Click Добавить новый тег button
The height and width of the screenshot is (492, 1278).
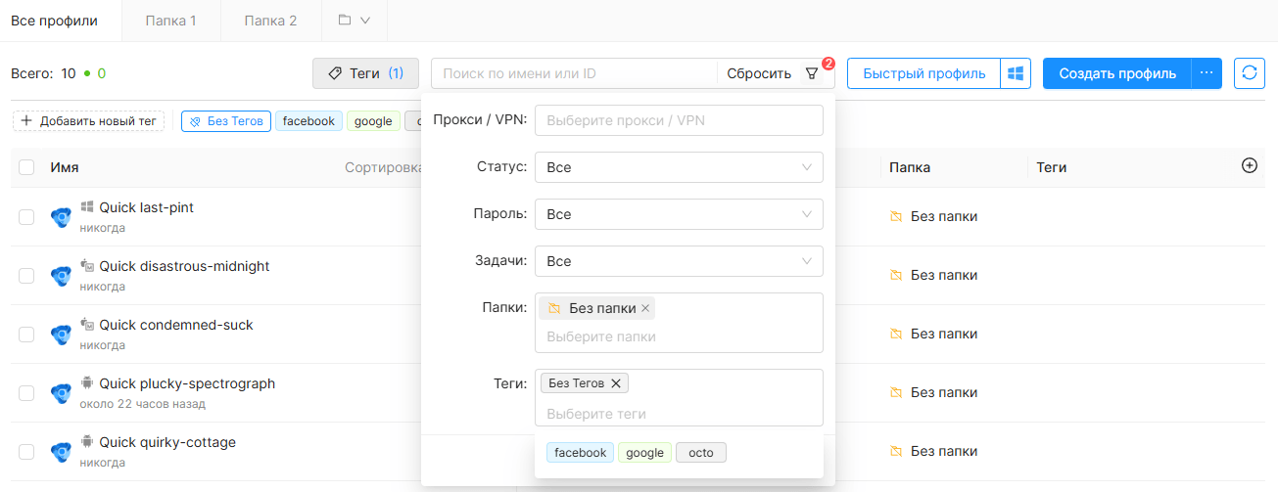(88, 121)
